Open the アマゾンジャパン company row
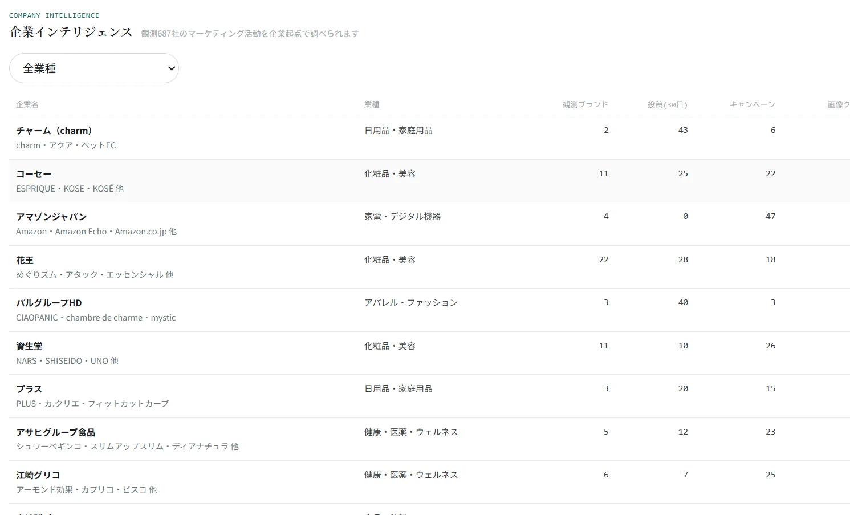 (x=429, y=224)
